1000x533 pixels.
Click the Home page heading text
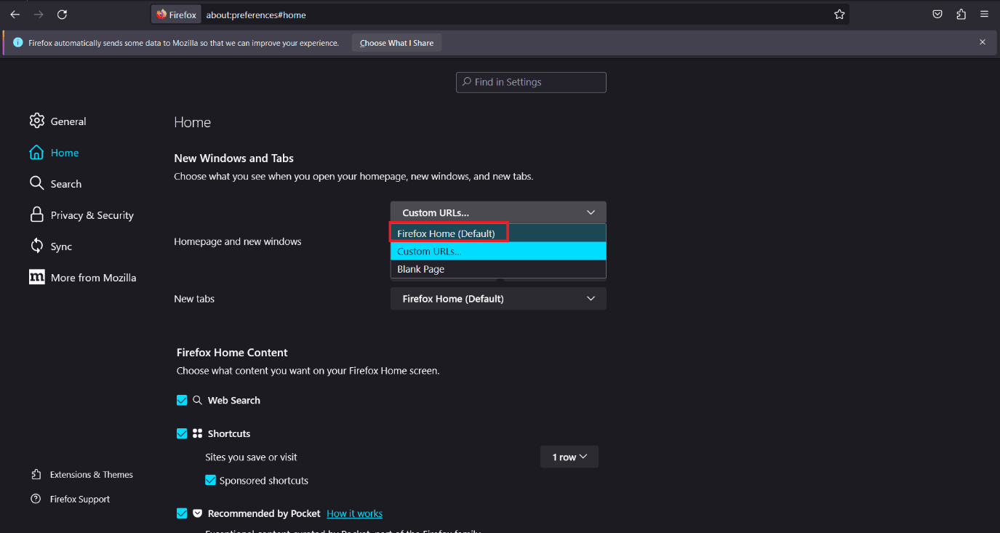pos(192,122)
